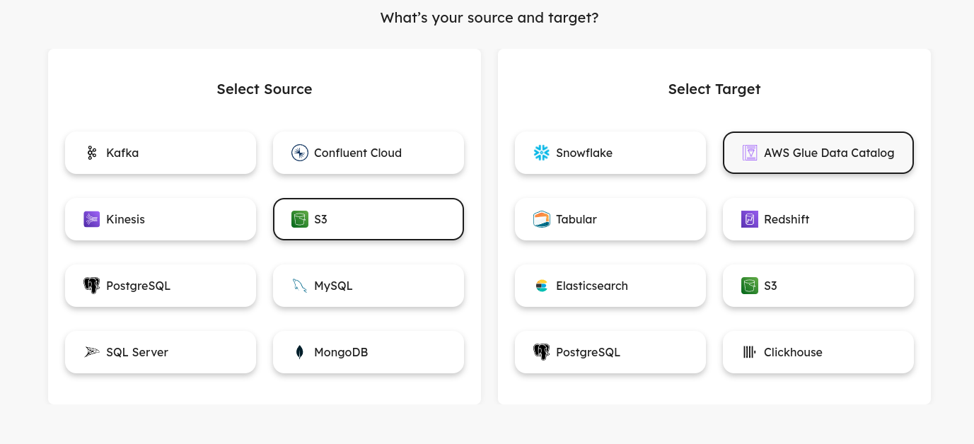Viewport: 974px width, 444px height.
Task: Select Confluent Cloud as the source
Action: pyautogui.click(x=369, y=153)
